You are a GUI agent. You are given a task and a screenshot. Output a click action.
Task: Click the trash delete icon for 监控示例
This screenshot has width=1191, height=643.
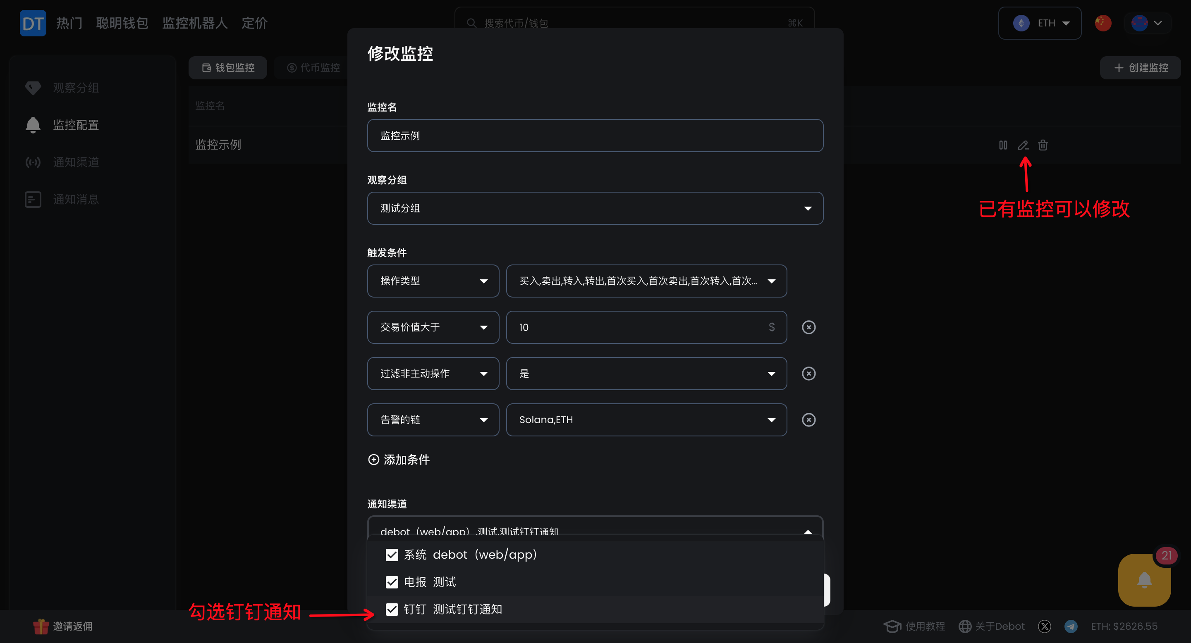click(x=1043, y=145)
